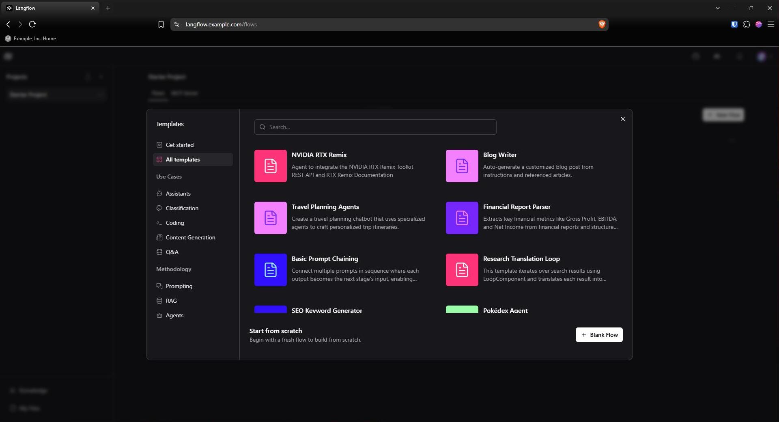The height and width of the screenshot is (422, 779).
Task: View site information for langflow.example.com
Action: click(177, 24)
